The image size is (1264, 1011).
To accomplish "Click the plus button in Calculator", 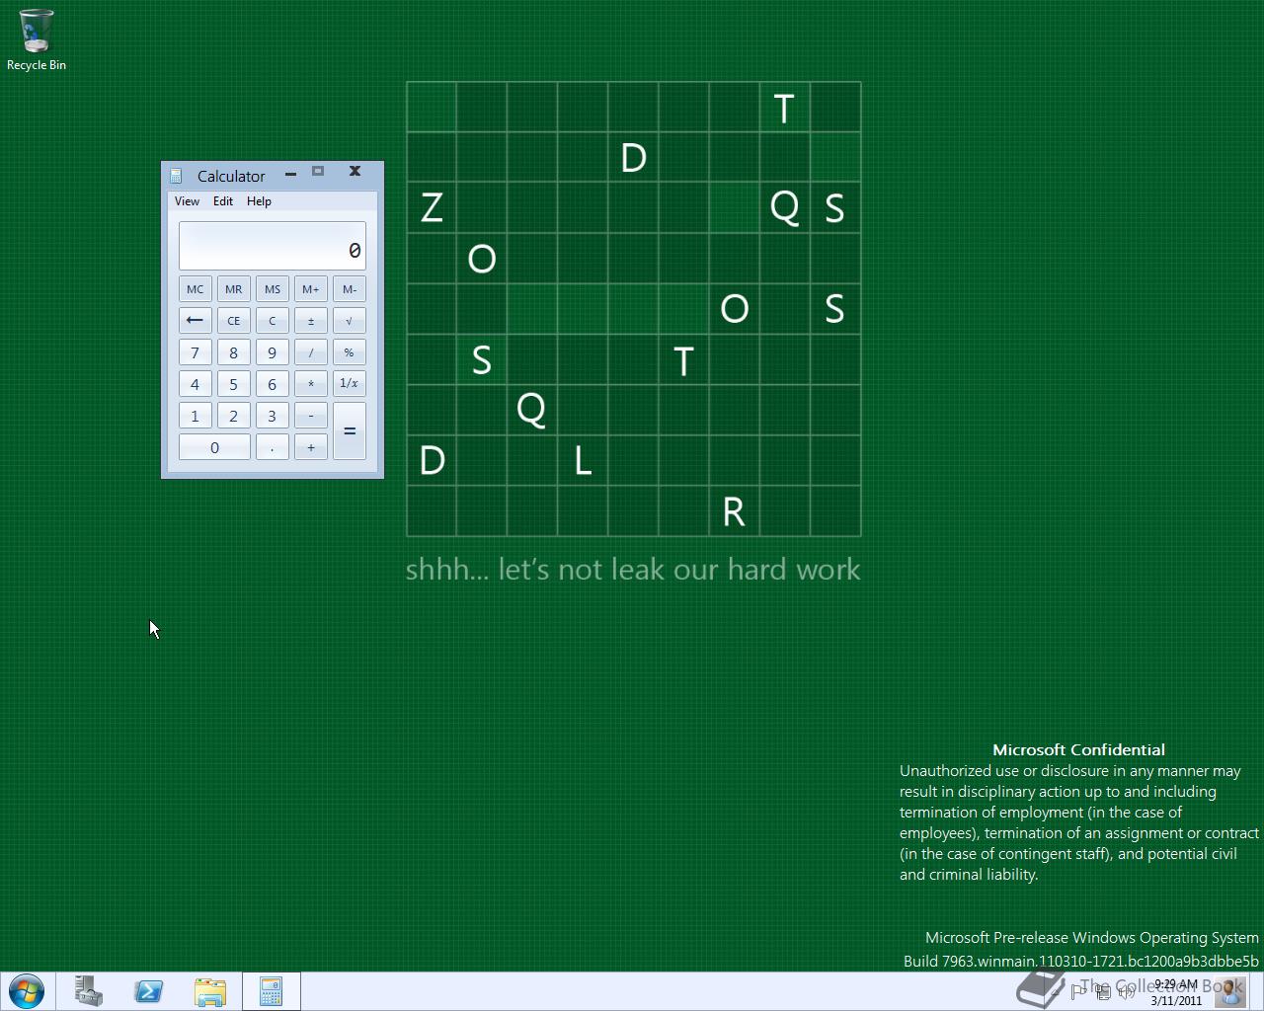I will click(x=311, y=447).
